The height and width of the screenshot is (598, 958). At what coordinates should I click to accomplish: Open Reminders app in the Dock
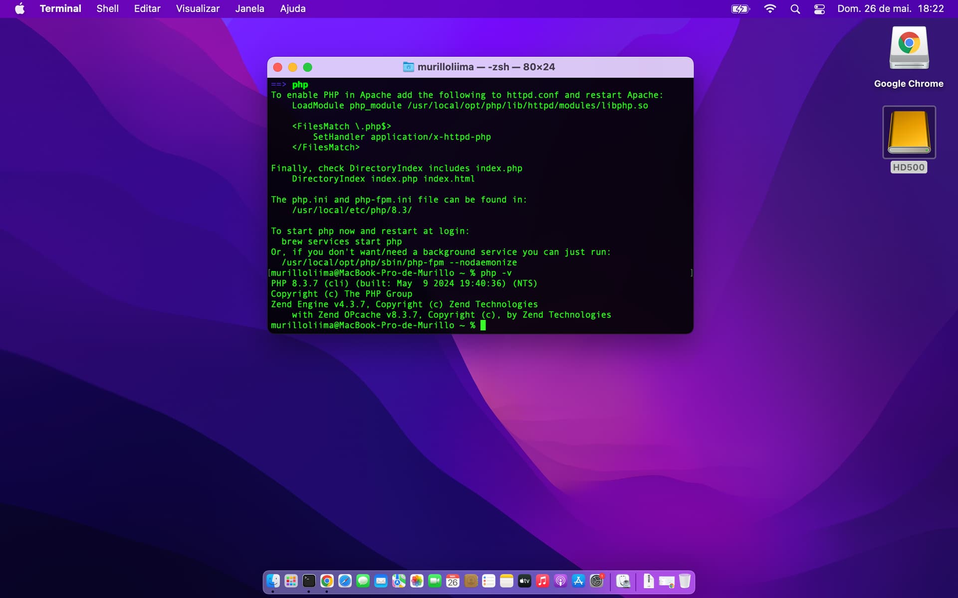488,581
